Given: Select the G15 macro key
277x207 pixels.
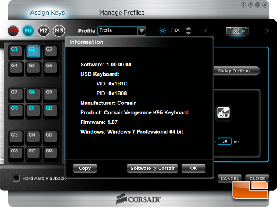Looking at the screenshot, I should (51, 137).
